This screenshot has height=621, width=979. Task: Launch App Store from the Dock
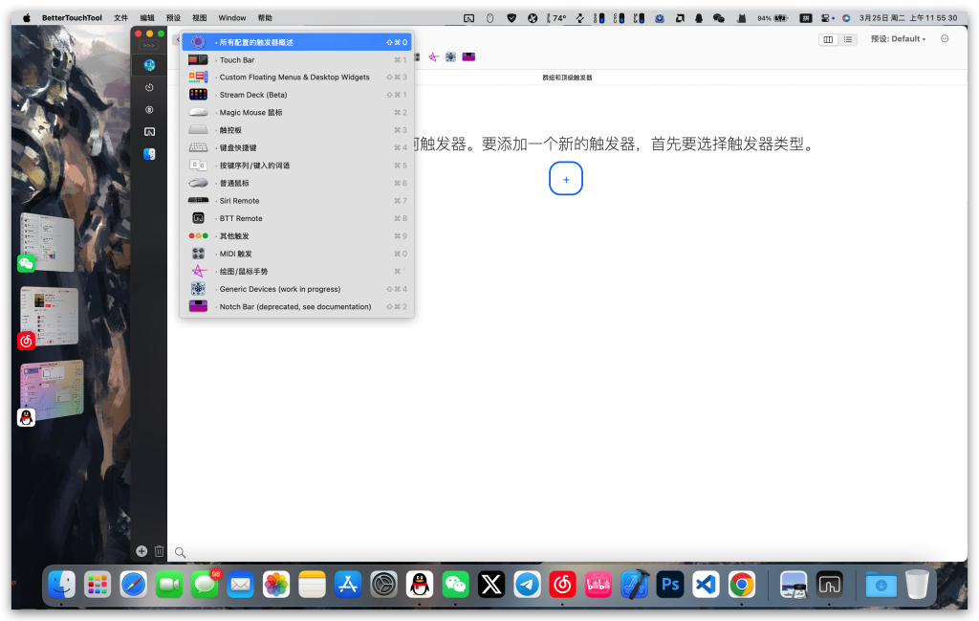click(348, 585)
